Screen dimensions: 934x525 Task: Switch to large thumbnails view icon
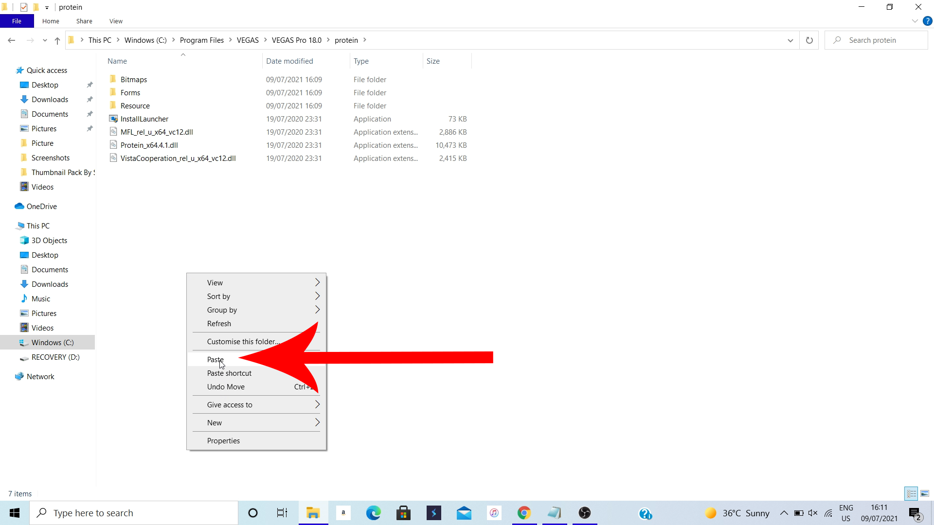click(x=925, y=493)
